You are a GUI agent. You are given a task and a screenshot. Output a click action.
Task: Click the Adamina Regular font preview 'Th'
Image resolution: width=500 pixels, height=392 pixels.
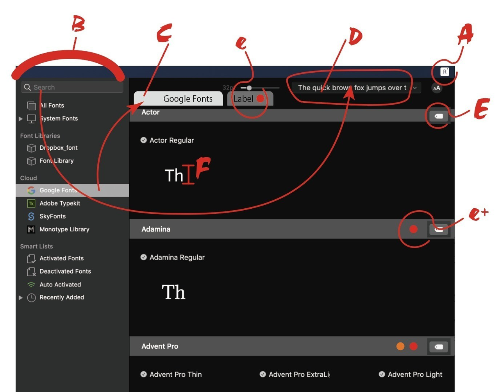pos(173,292)
